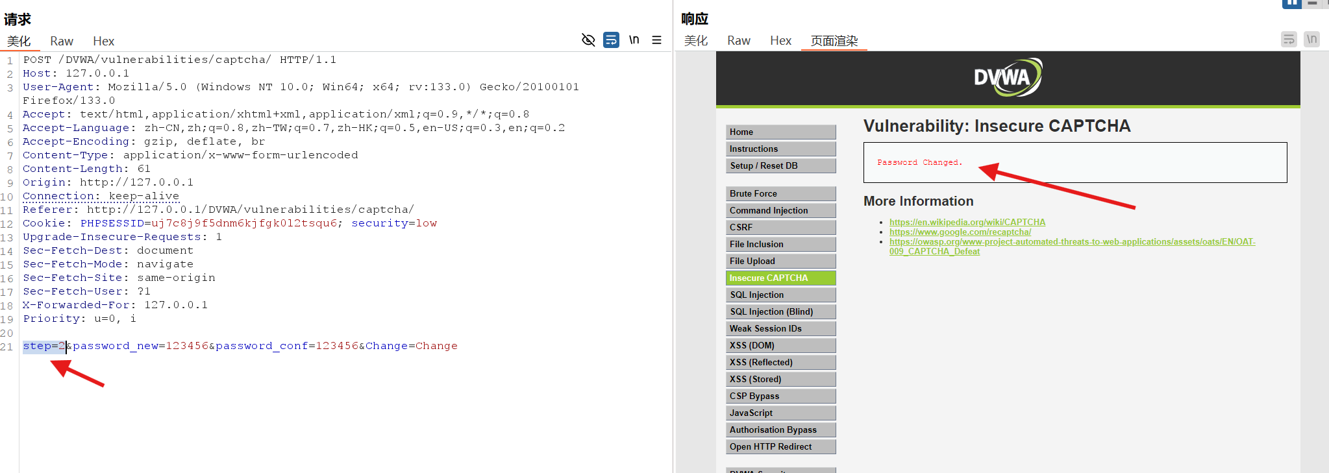Click the Accept-Encoding header line

tap(143, 141)
